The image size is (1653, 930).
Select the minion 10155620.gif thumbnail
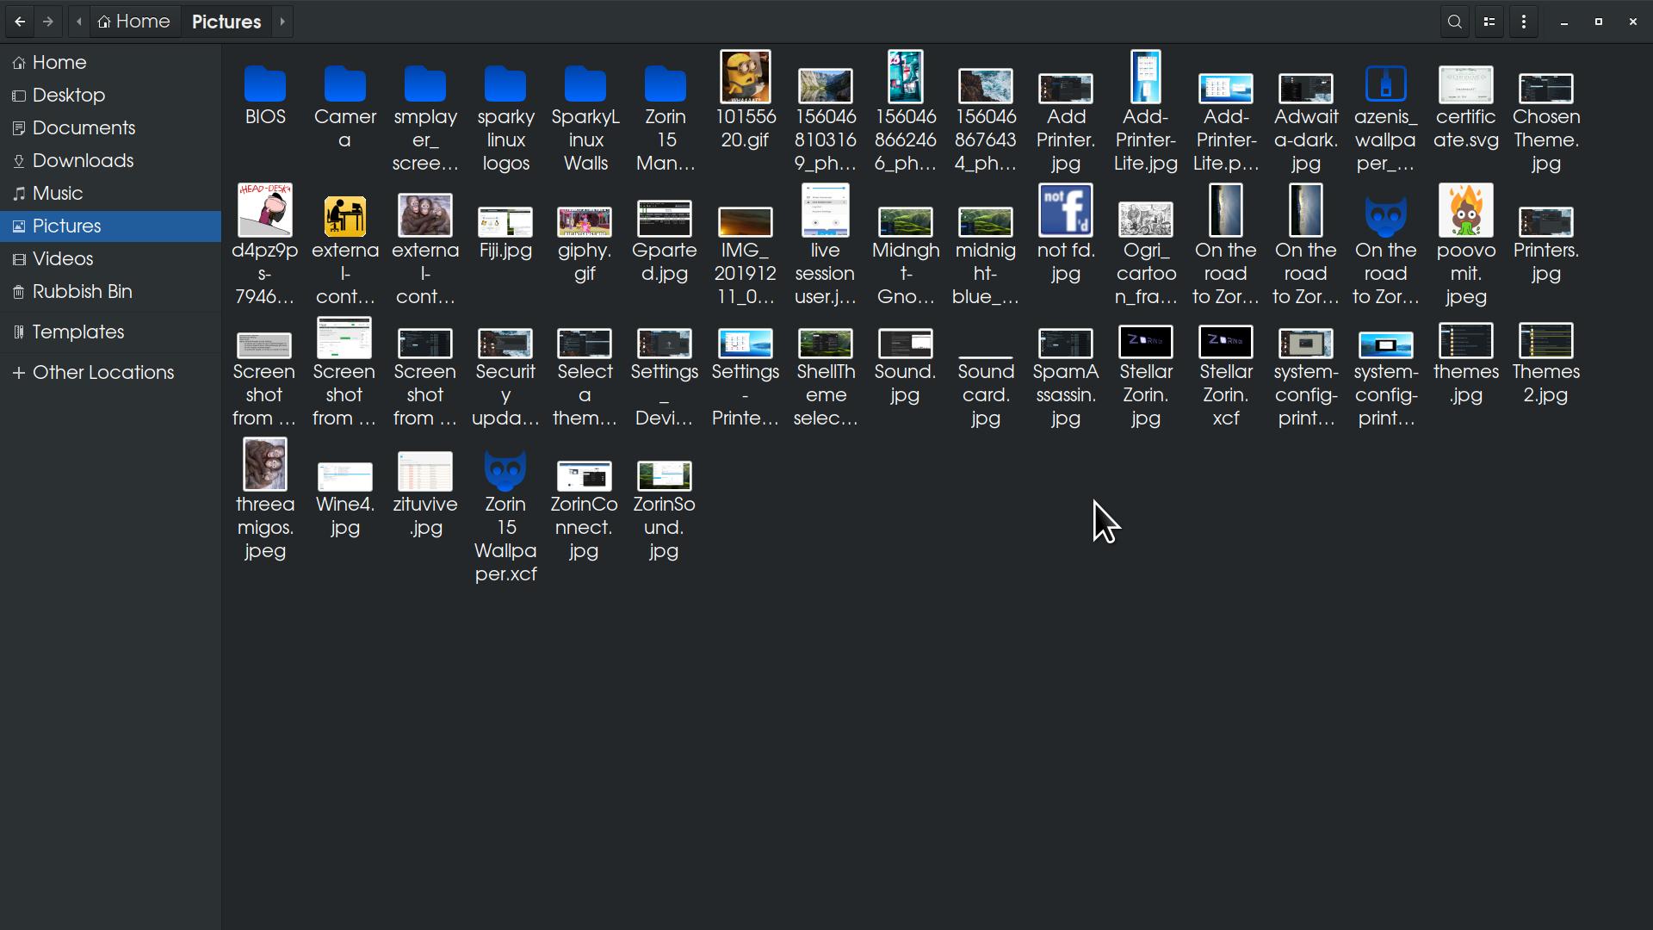coord(745,77)
